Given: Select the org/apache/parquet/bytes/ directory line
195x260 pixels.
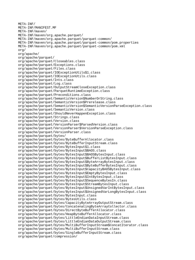Looking at the screenshot, I should coord(42,136).
